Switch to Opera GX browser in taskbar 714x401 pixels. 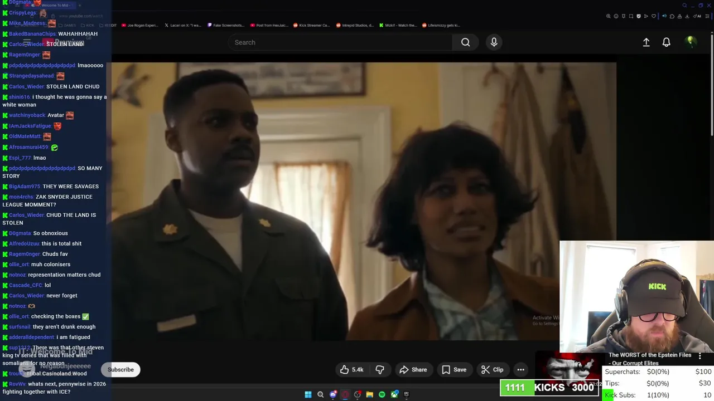345,394
